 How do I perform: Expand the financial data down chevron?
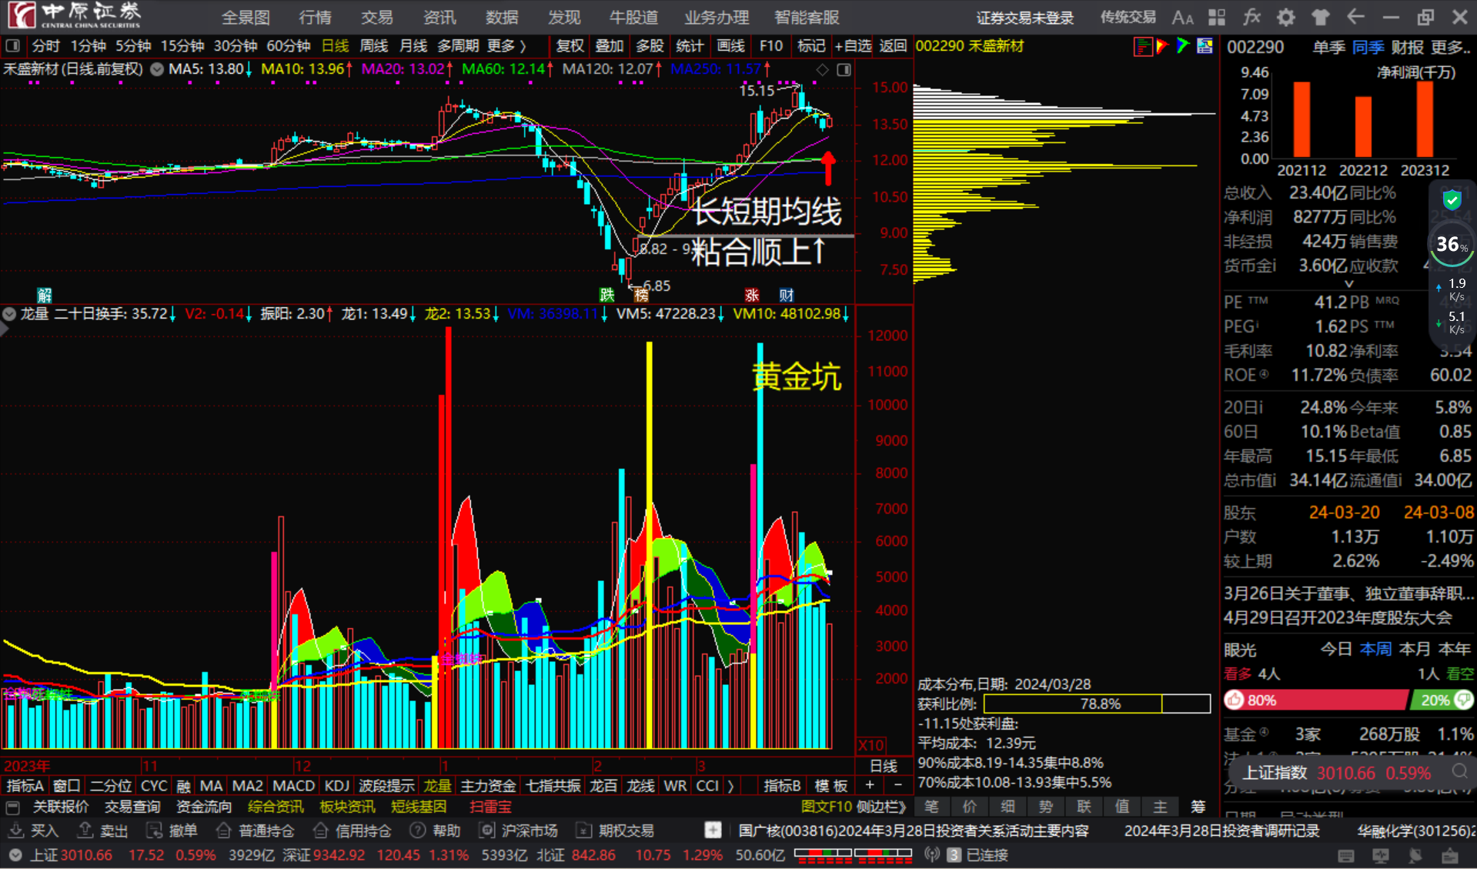(x=1348, y=284)
